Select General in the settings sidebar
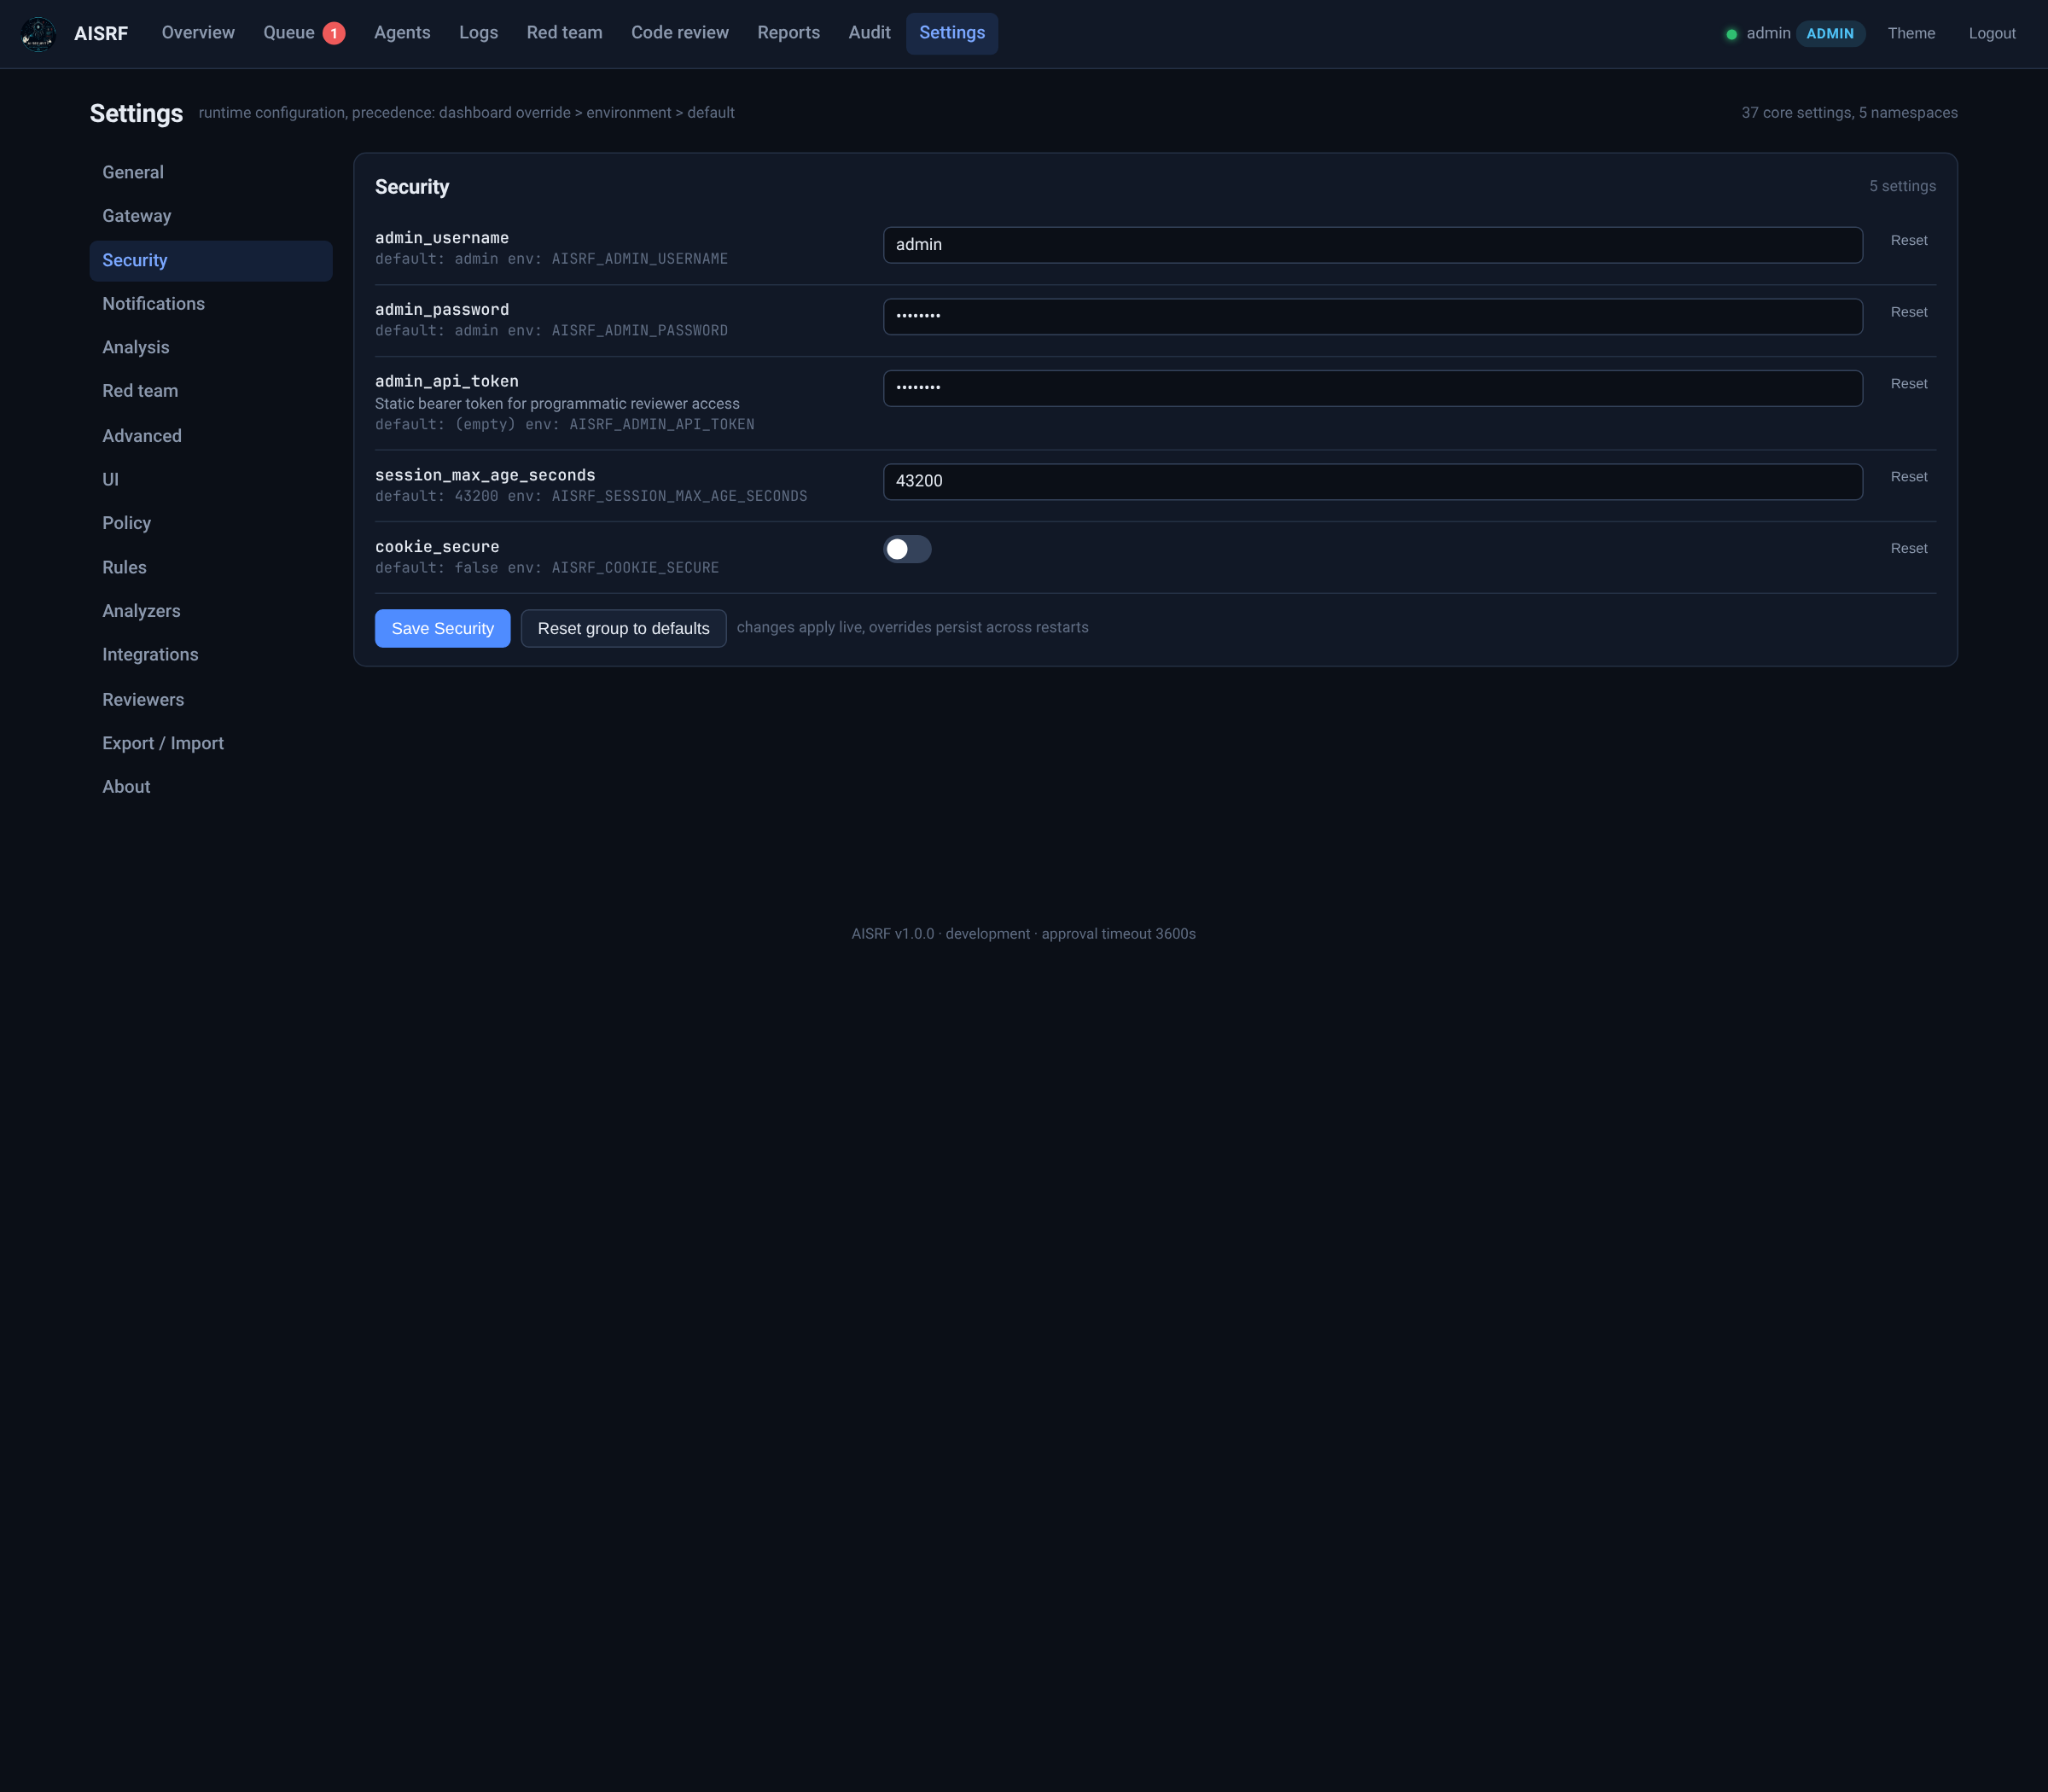The image size is (2048, 1792). pyautogui.click(x=211, y=173)
